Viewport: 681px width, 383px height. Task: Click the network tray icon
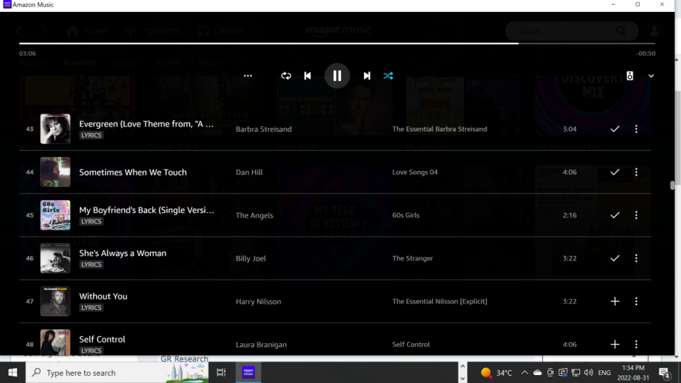576,372
